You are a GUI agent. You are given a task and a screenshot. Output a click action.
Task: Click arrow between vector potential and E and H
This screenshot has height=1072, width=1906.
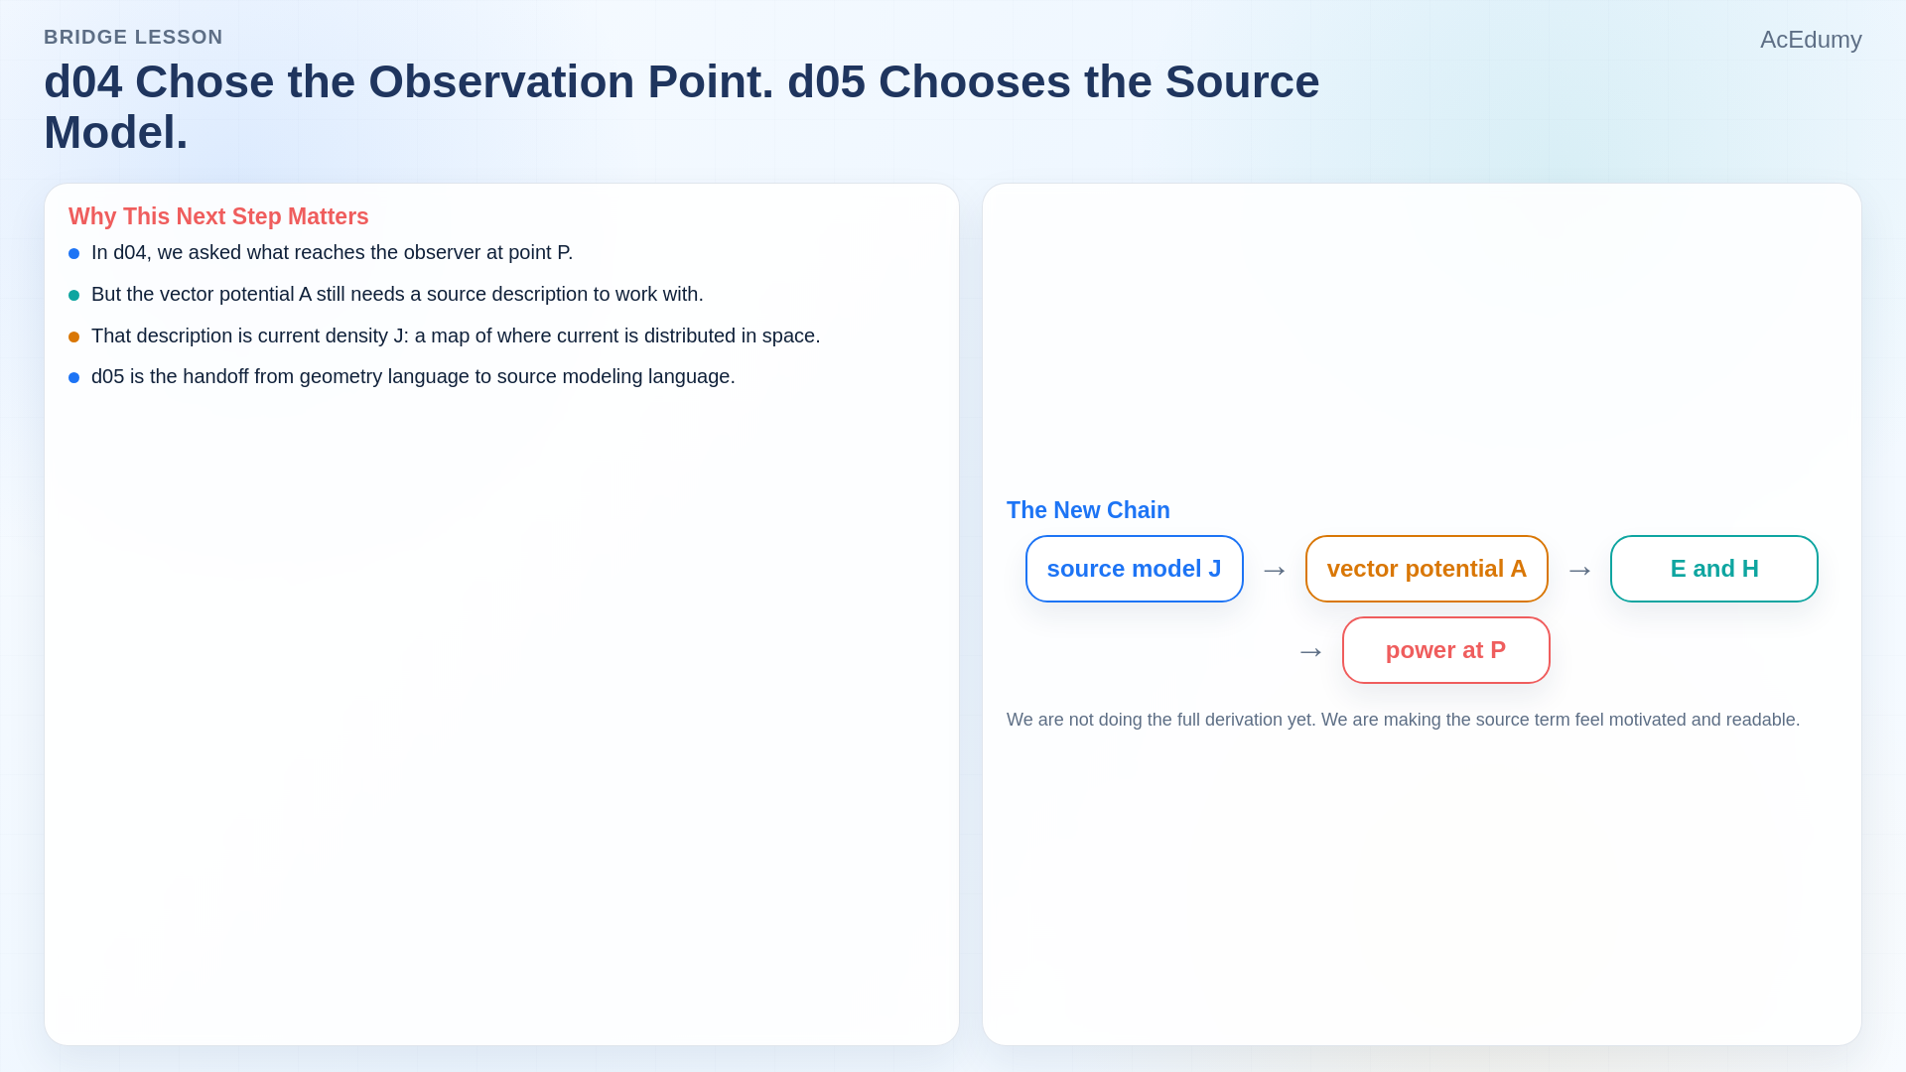point(1579,570)
